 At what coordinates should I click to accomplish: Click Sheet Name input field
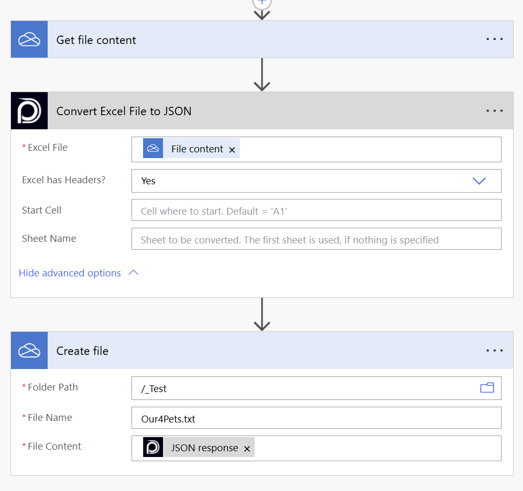(316, 239)
